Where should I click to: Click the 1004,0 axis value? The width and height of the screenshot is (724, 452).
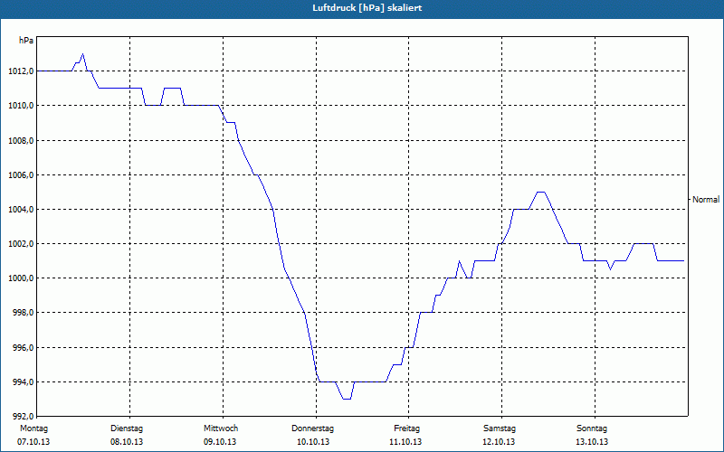[x=21, y=210]
